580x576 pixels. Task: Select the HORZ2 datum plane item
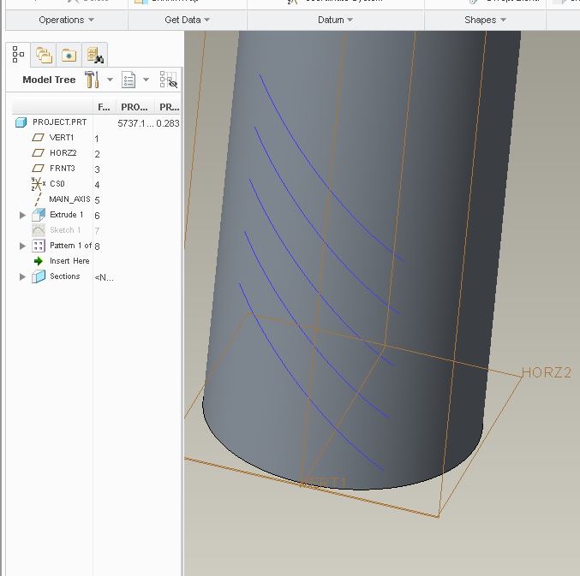[63, 153]
